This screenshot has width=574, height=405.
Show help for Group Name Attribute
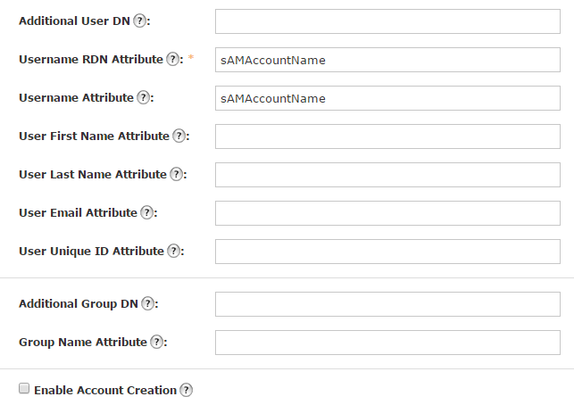pyautogui.click(x=156, y=342)
